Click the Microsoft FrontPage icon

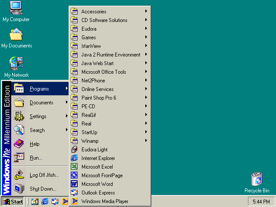coord(74,175)
